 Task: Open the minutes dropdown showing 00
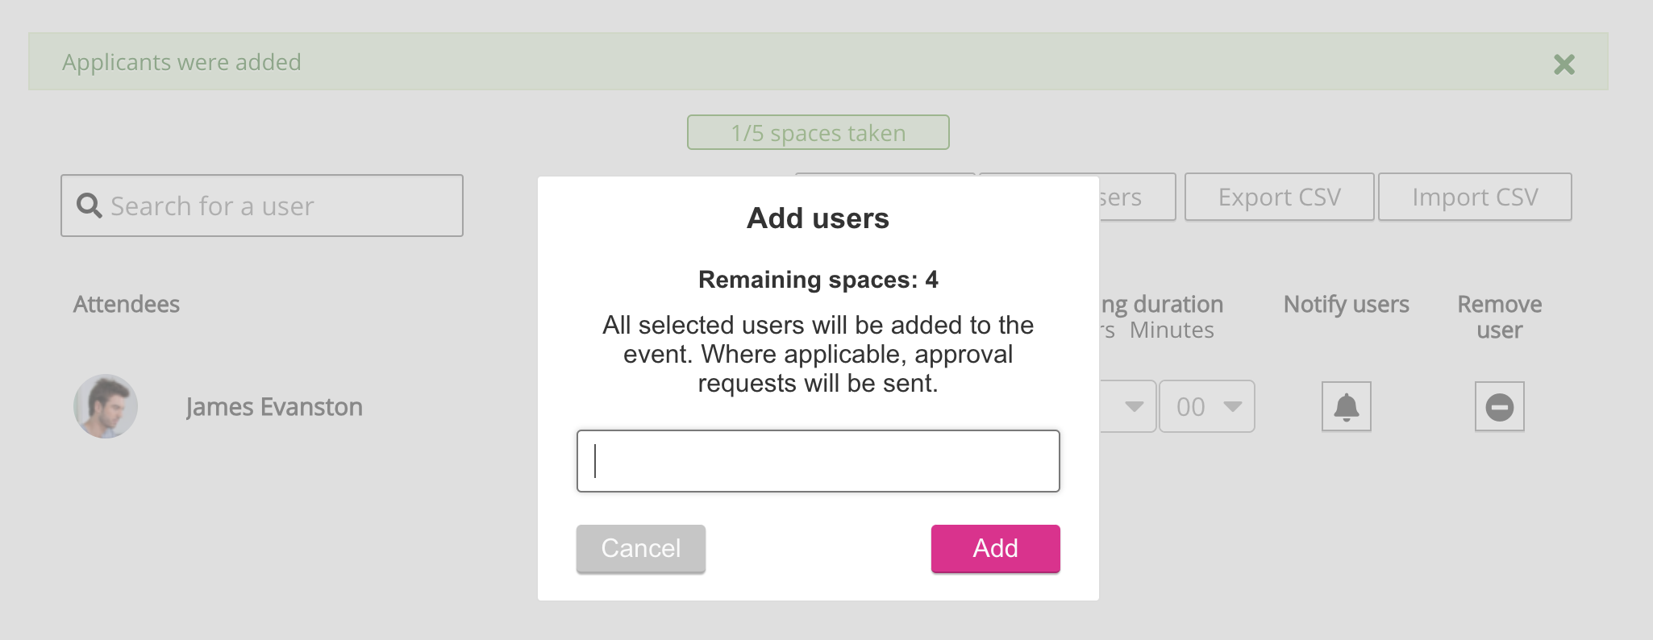(1206, 406)
